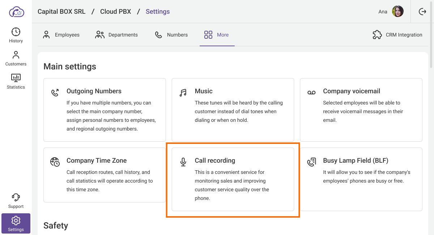This screenshot has height=235, width=434.
Task: Open the Company voicemail card
Action: 361,110
